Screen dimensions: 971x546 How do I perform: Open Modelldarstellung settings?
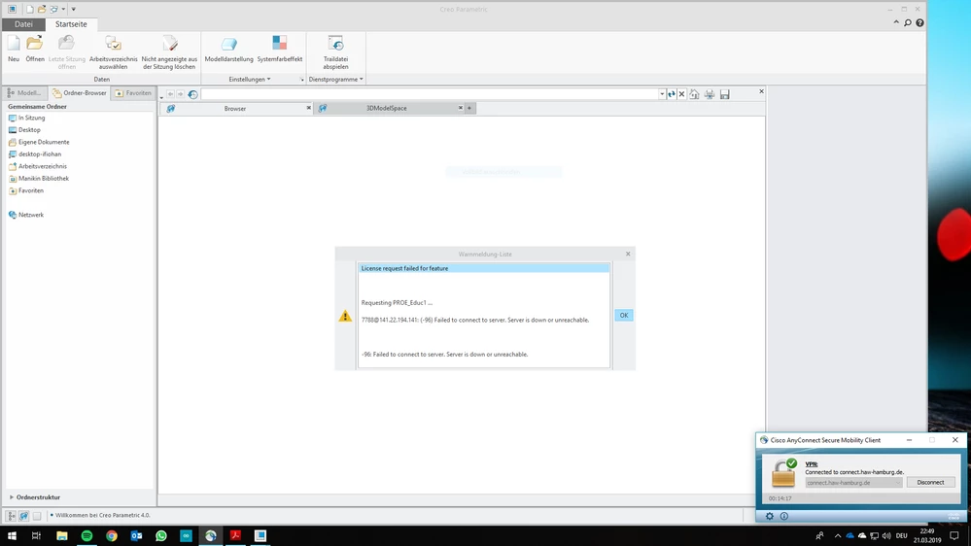228,49
